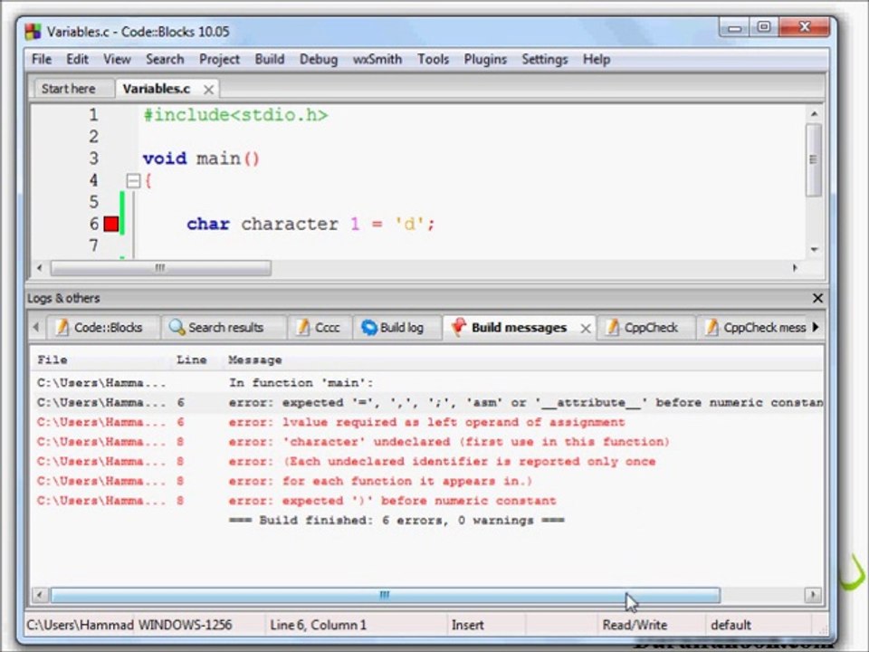
Task: Open the Settings menu
Action: (x=545, y=60)
